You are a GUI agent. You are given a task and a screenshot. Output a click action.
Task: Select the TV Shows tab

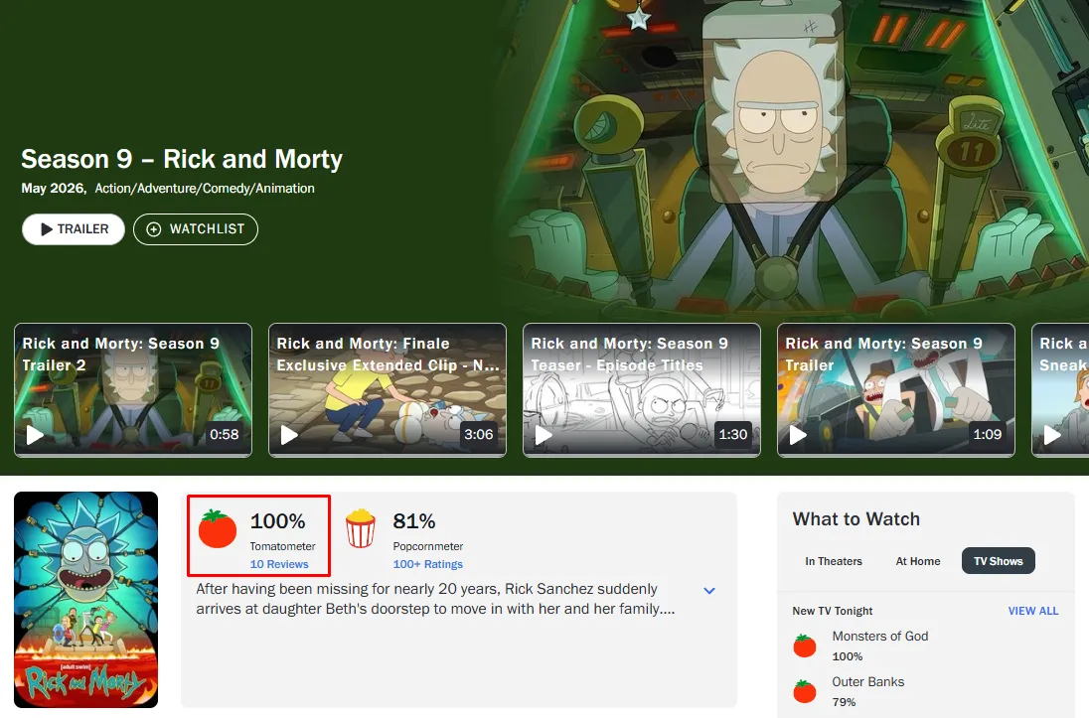click(x=998, y=561)
